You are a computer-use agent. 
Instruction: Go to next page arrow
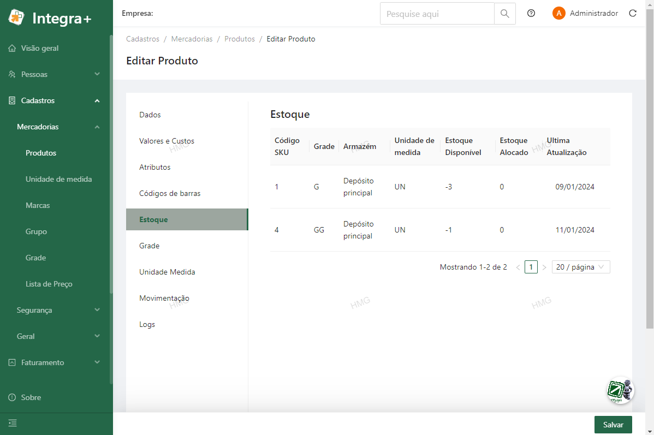[544, 267]
